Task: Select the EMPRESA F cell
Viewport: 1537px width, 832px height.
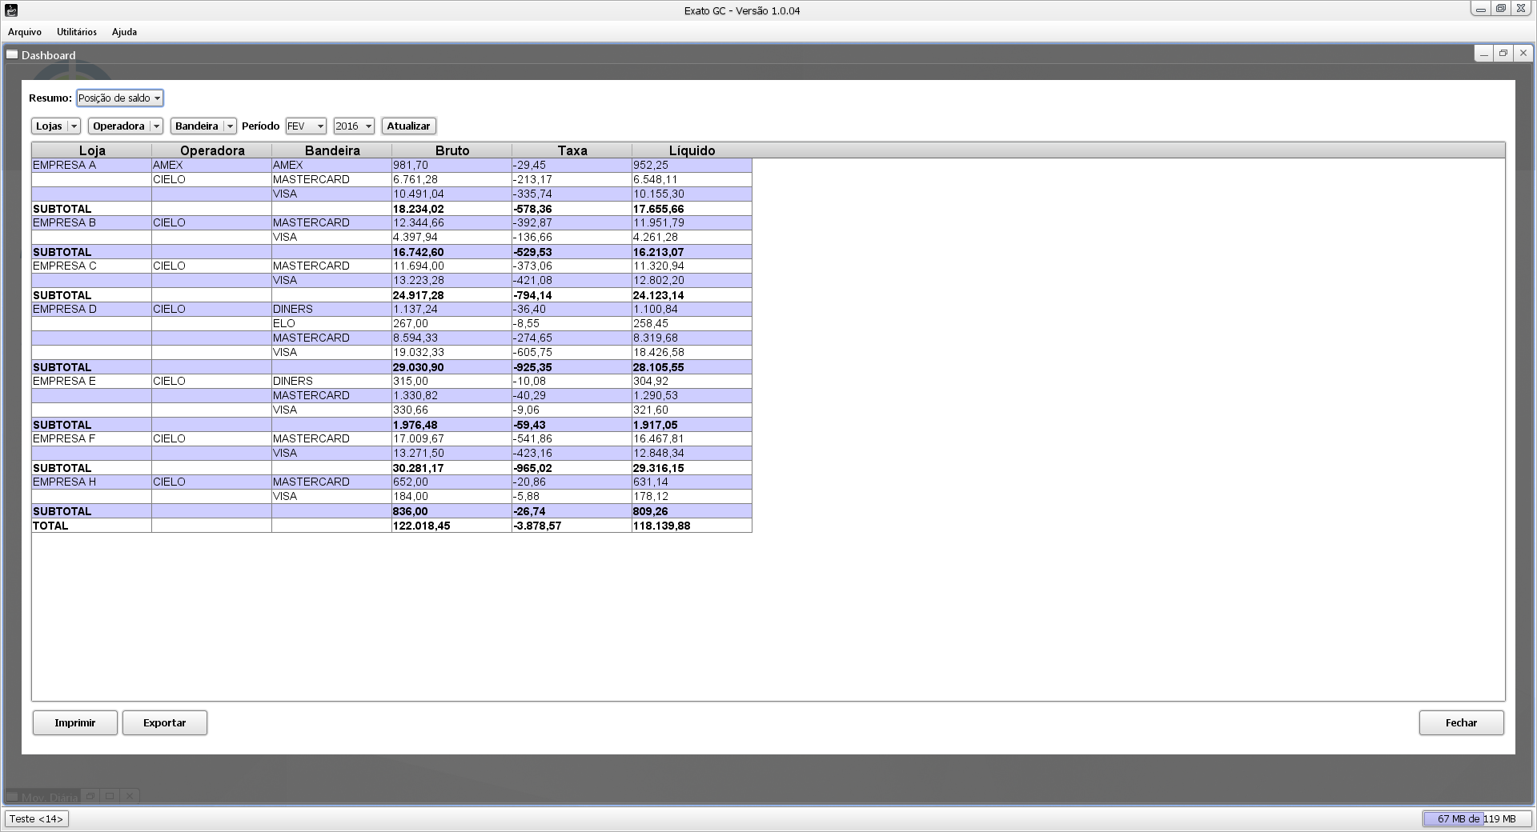Action: [x=91, y=438]
